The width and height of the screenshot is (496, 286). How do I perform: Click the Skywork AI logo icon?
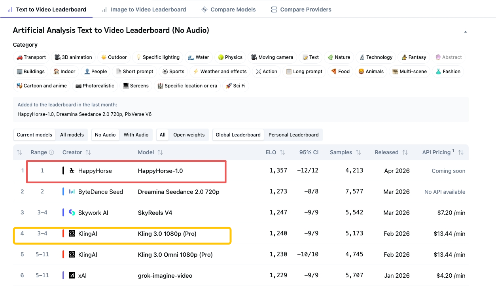point(72,212)
